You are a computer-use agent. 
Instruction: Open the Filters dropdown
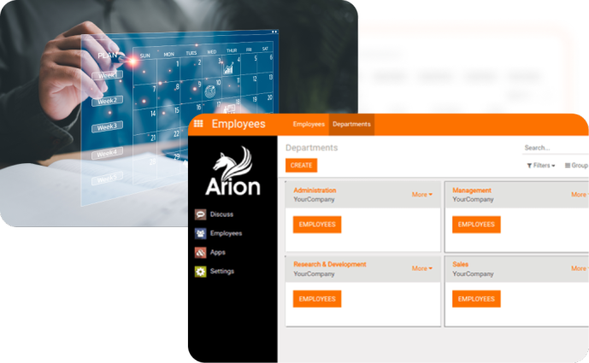(541, 165)
